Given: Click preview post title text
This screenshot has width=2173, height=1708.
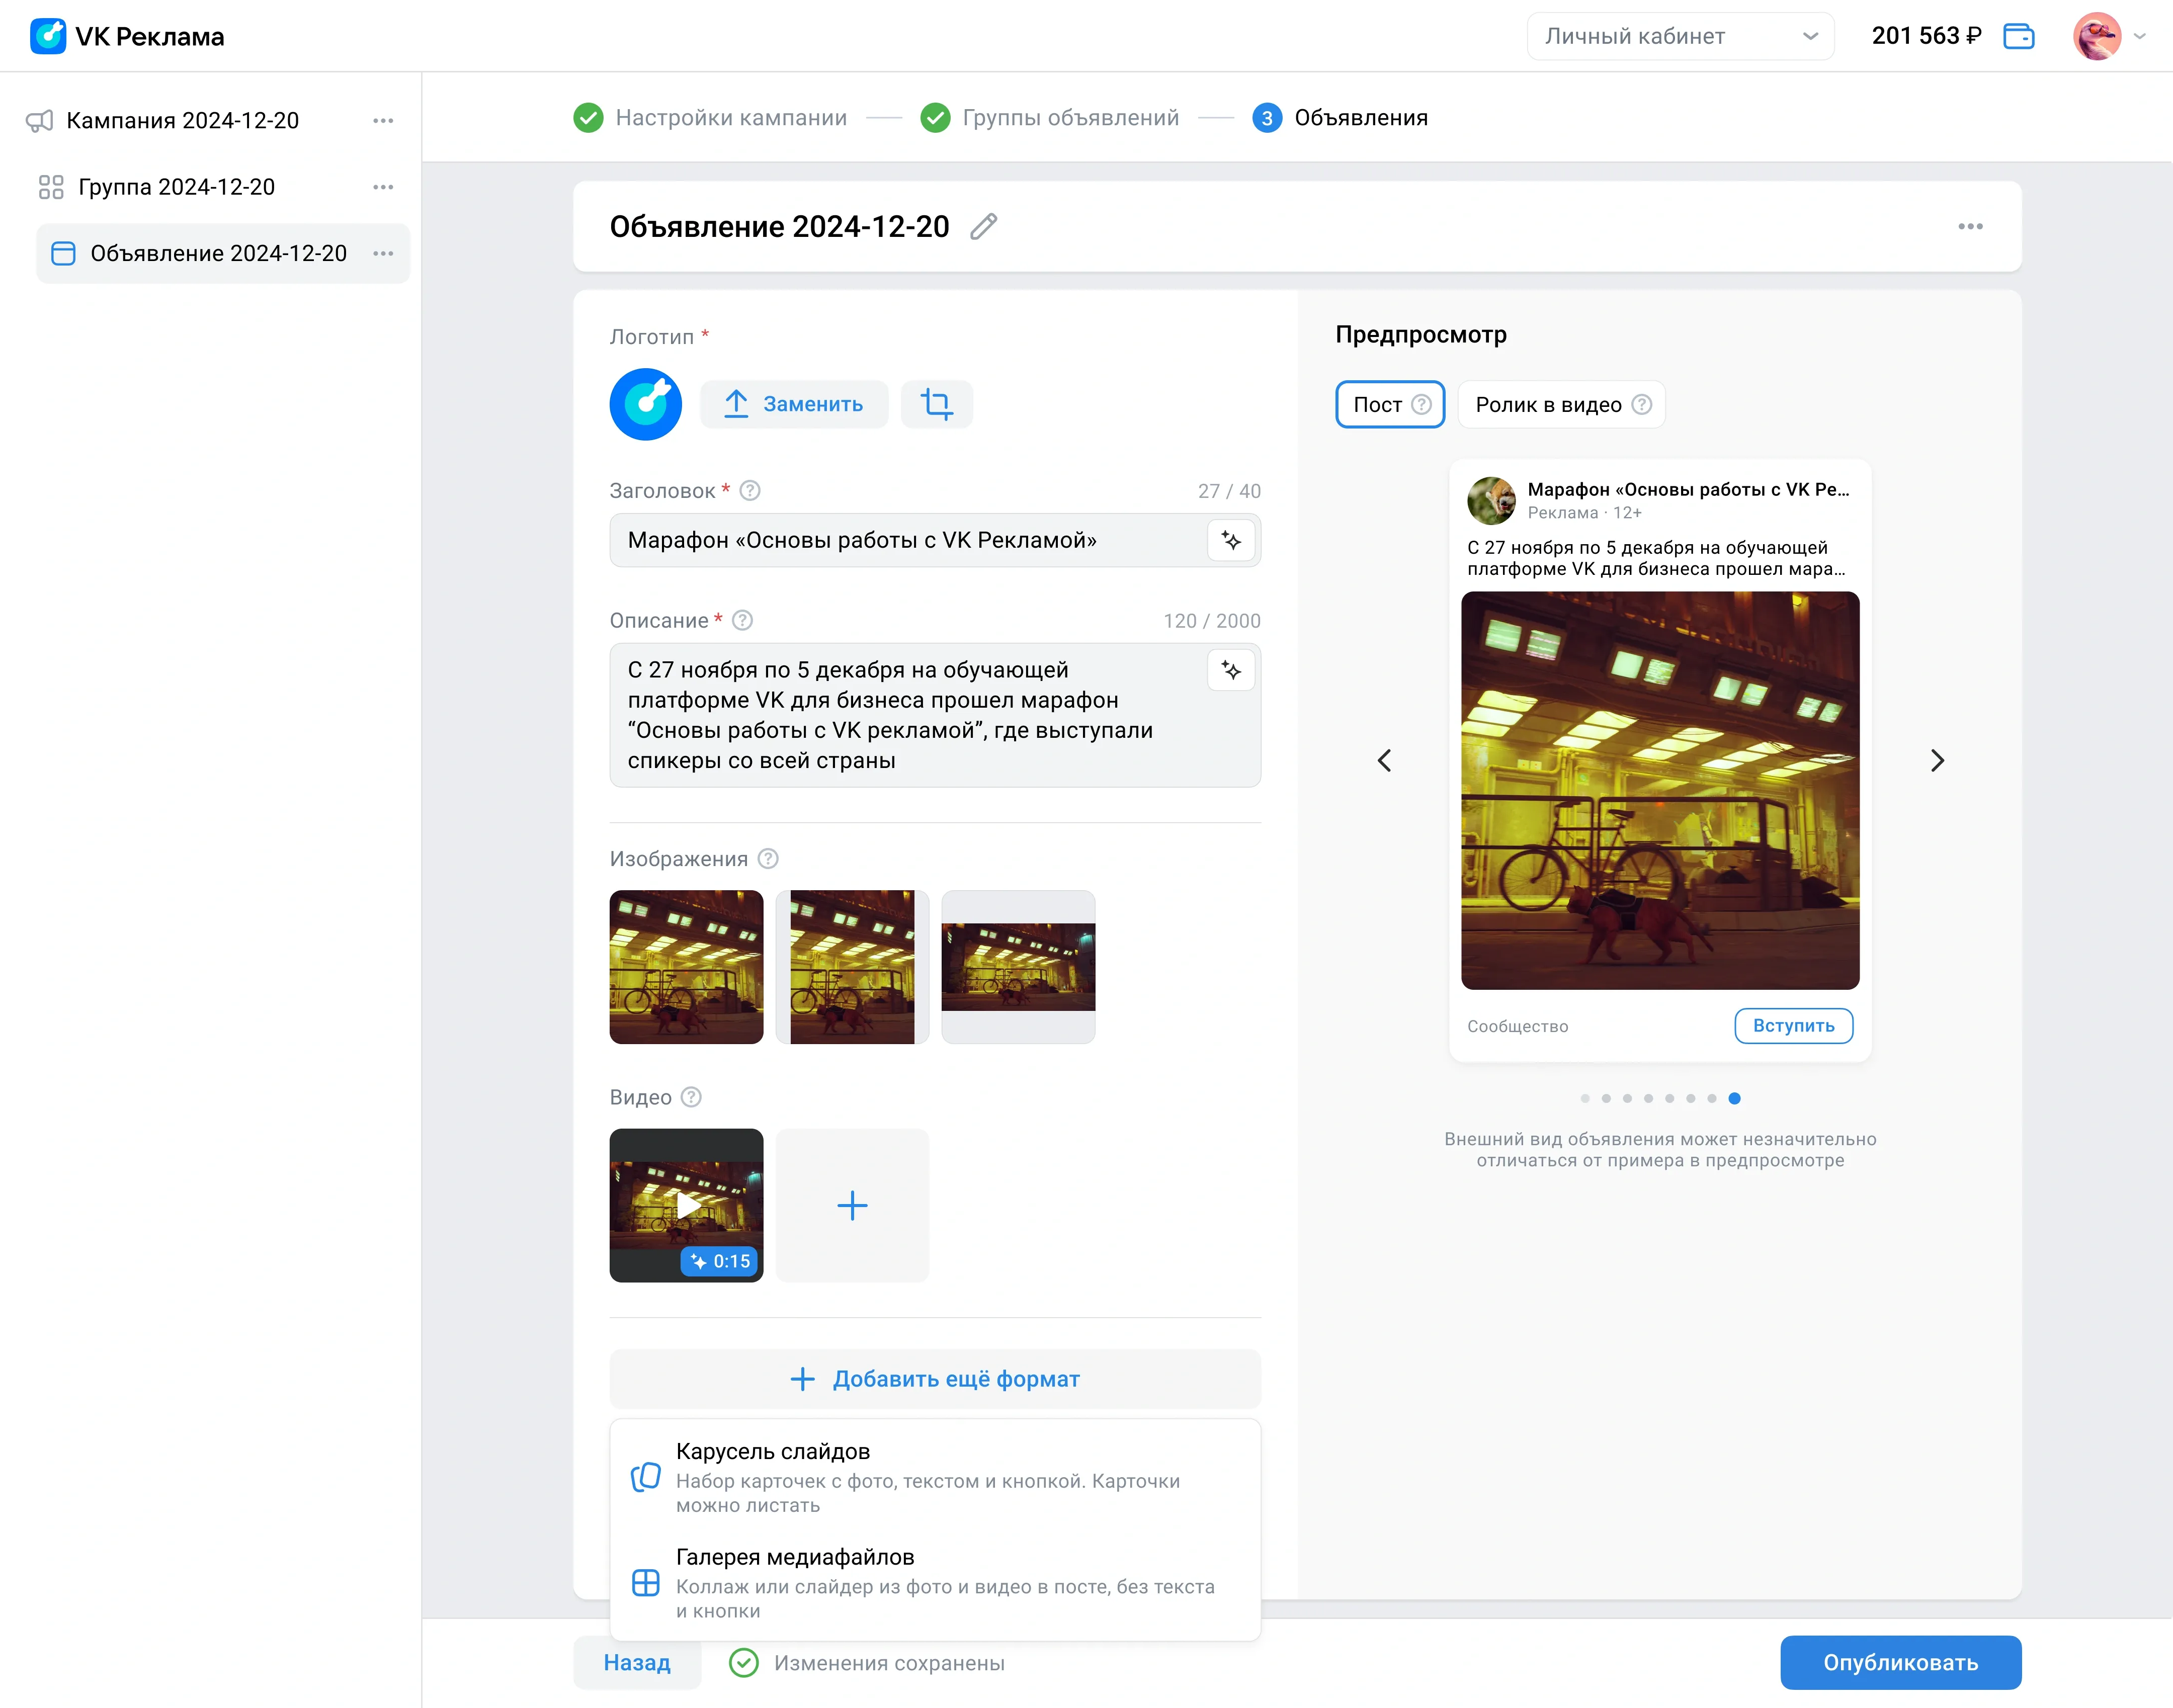Looking at the screenshot, I should pos(1688,489).
